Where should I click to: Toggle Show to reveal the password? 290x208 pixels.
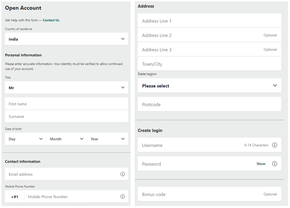pos(261,164)
